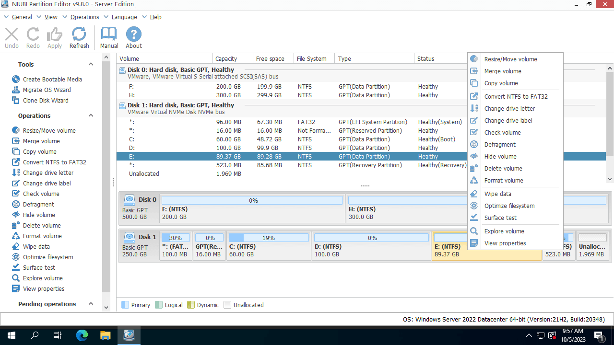Select Merge volume in left sidebar
The image size is (614, 345).
click(x=36, y=141)
